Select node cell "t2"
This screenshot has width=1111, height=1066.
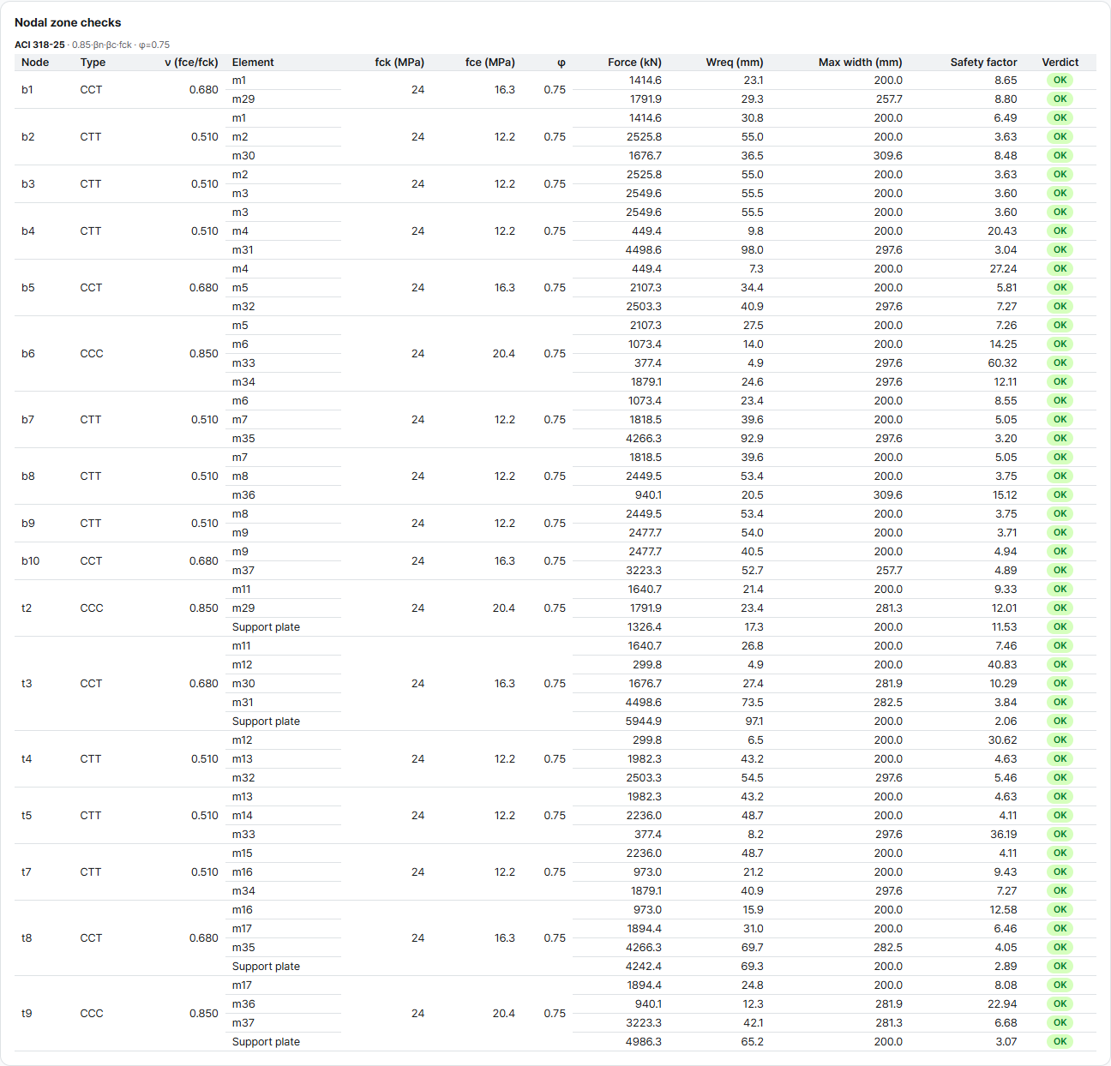27,608
